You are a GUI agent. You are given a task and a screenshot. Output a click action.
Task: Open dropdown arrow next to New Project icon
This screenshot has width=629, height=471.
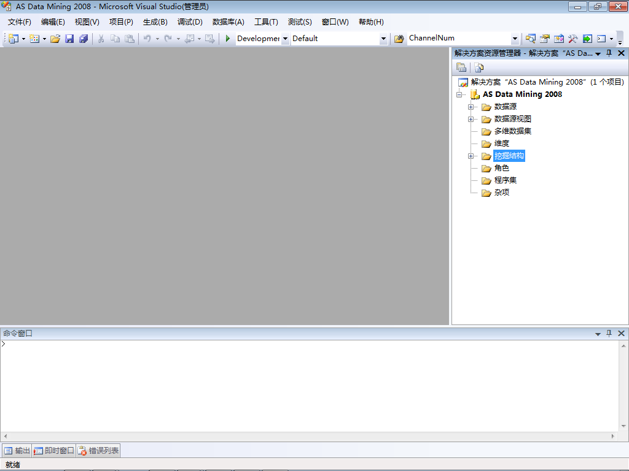[x=23, y=39]
